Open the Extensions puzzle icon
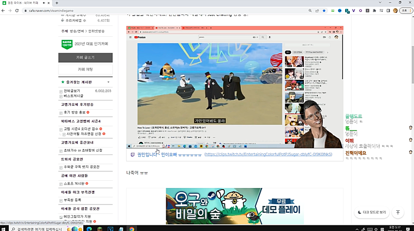Screen dimensions: 414x231 click(374, 10)
